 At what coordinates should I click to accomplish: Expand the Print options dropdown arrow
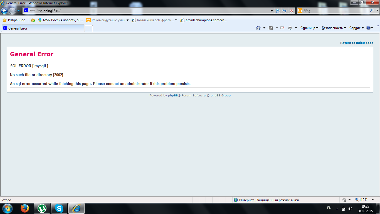pos(296,28)
